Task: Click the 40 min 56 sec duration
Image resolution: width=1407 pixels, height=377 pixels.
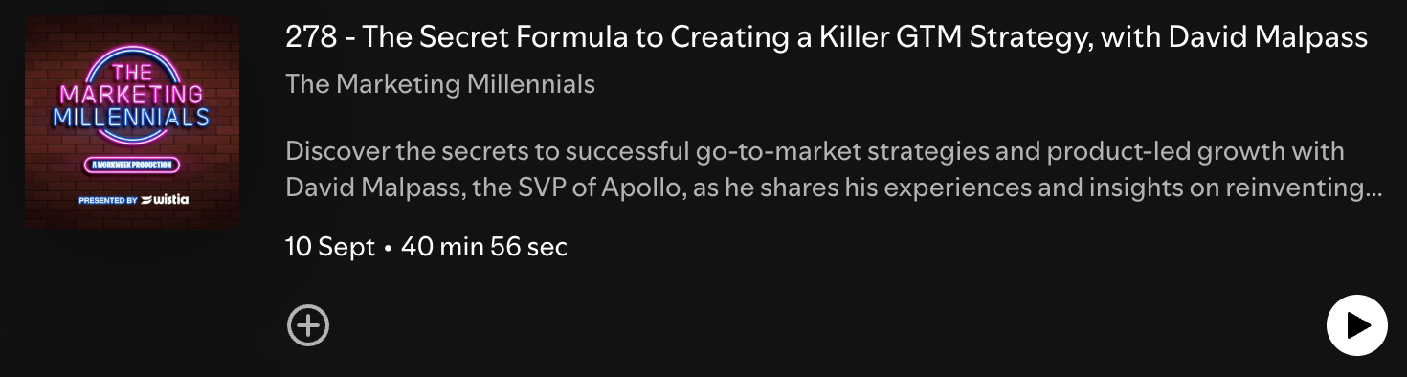Action: (484, 247)
